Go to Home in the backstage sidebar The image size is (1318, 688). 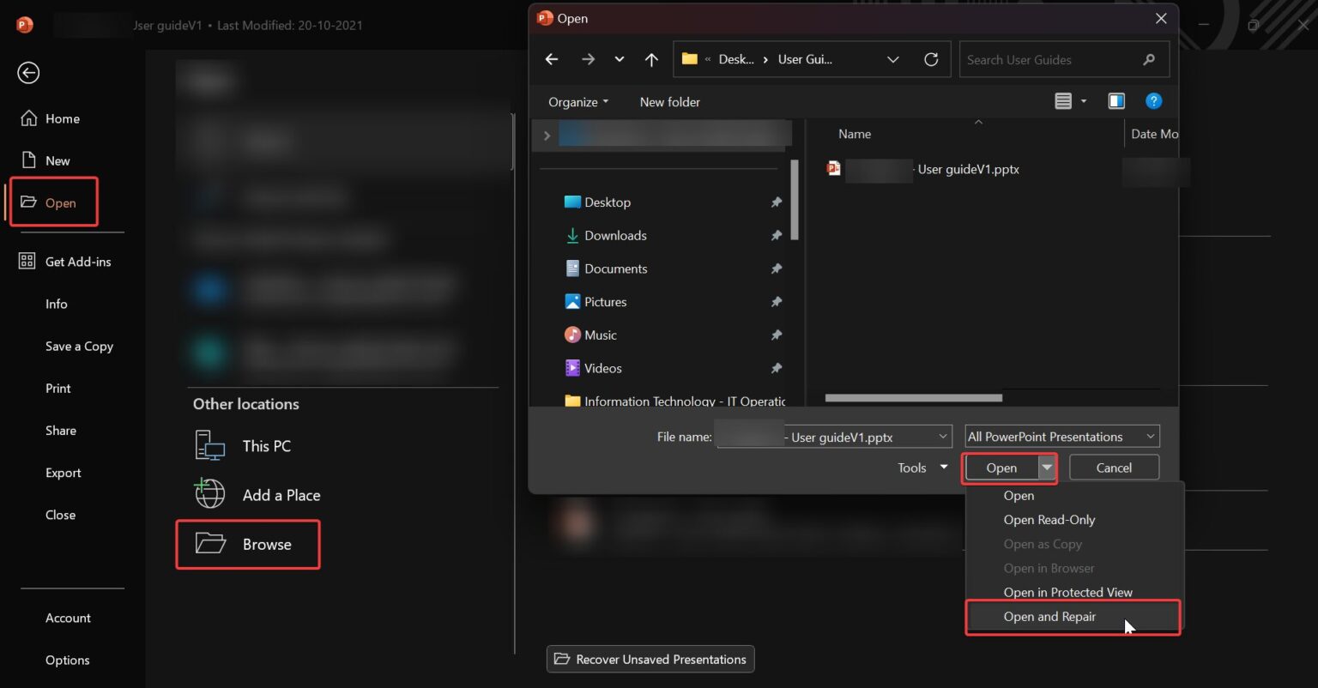coord(50,118)
